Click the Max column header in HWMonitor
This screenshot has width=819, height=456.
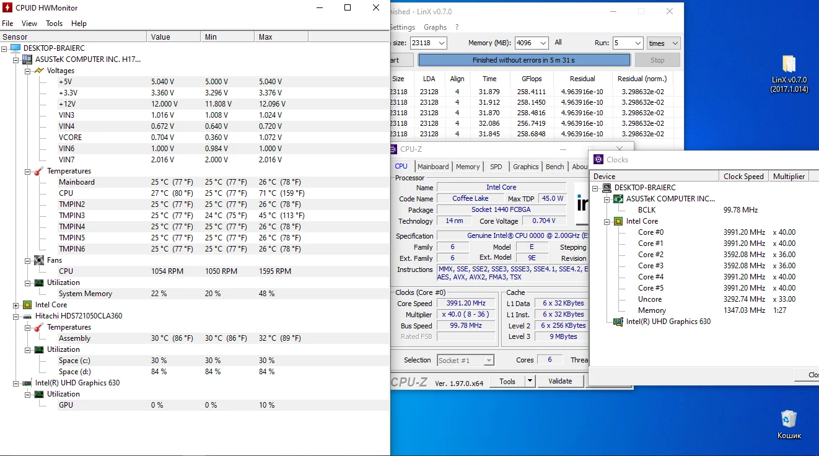(x=265, y=37)
